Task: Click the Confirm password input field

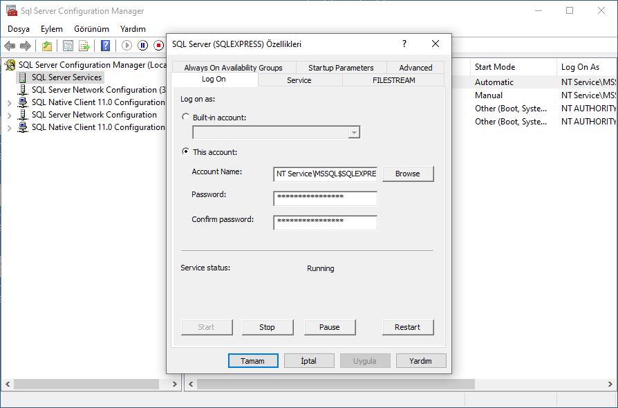Action: (325, 223)
